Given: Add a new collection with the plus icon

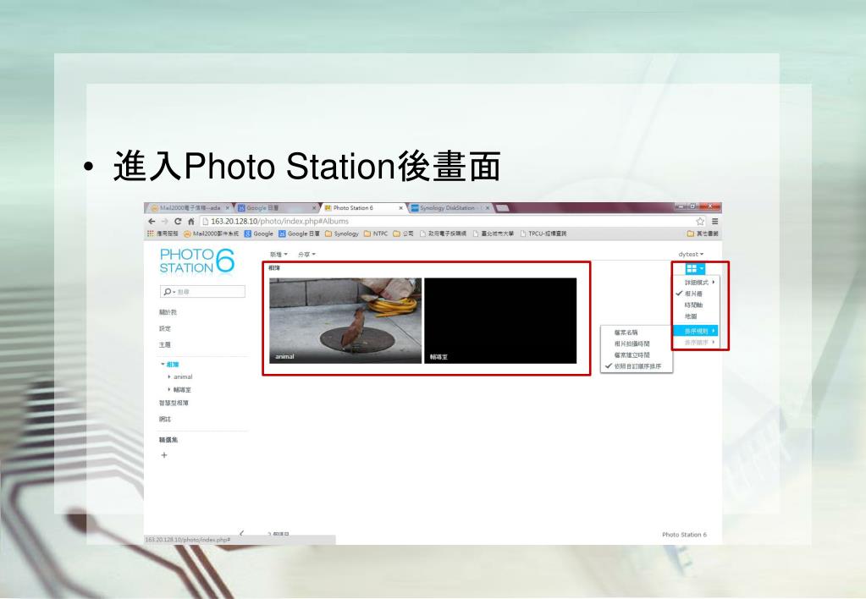Looking at the screenshot, I should pyautogui.click(x=164, y=455).
